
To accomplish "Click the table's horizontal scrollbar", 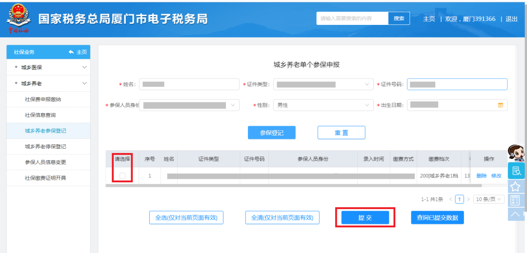I will click(294, 186).
